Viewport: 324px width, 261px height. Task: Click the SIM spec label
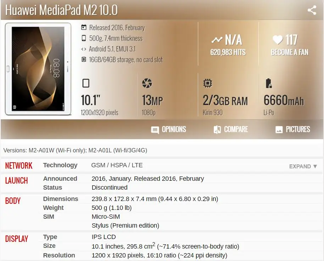tap(49, 217)
